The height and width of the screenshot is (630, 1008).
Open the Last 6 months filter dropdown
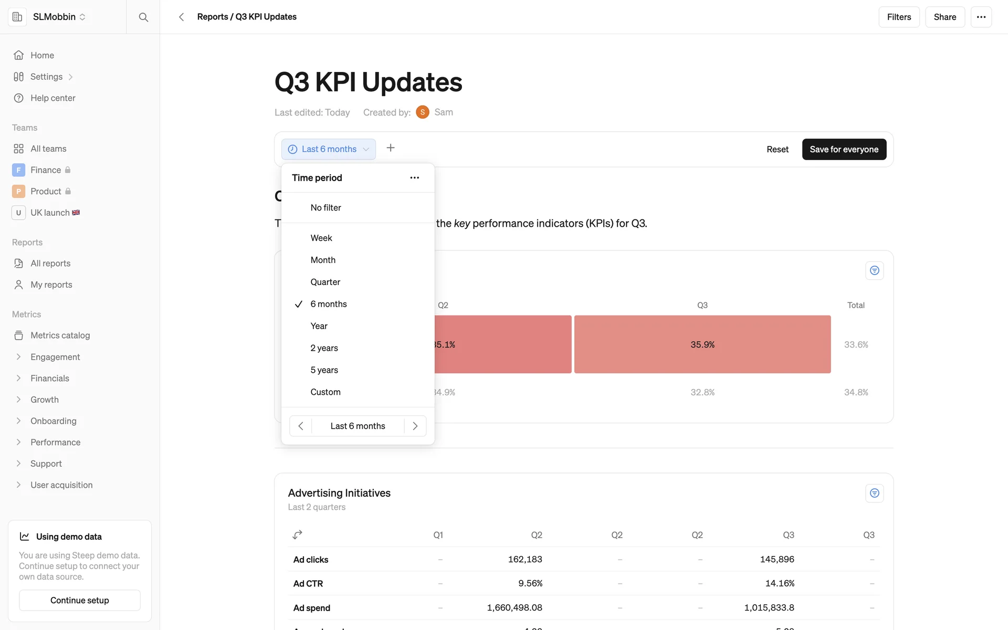pyautogui.click(x=329, y=149)
